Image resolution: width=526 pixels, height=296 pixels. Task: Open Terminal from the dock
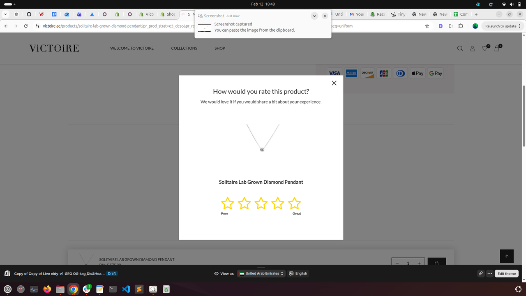pyautogui.click(x=113, y=289)
